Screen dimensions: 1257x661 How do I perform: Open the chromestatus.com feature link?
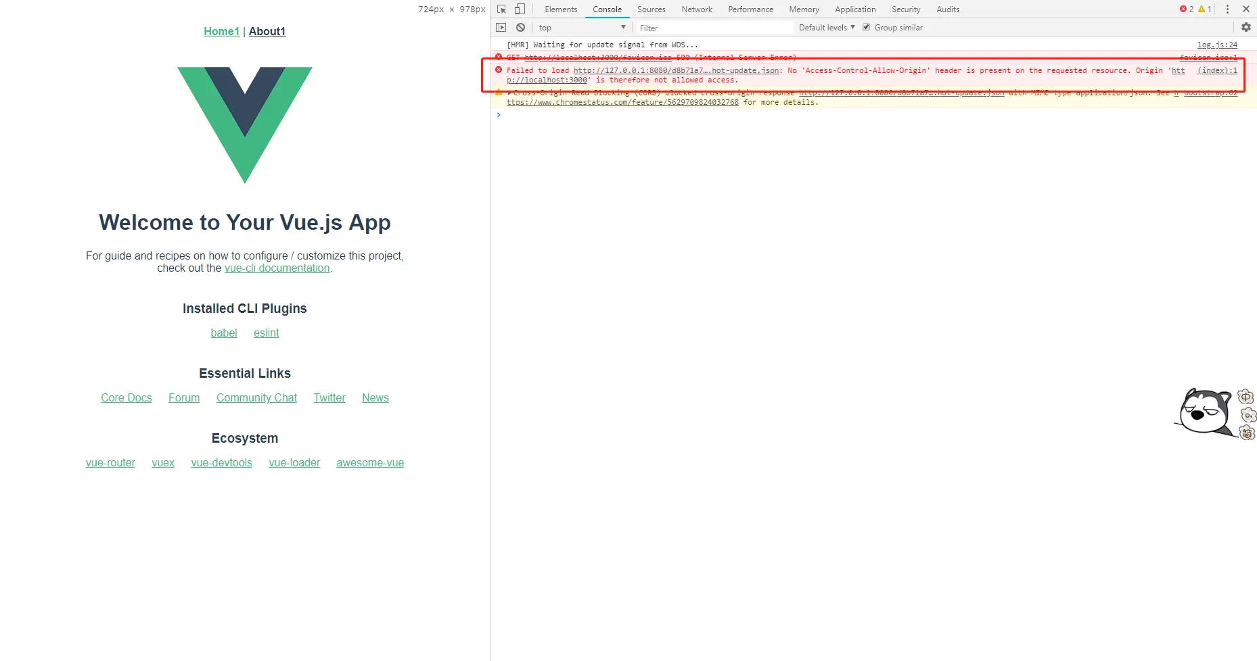[622, 103]
